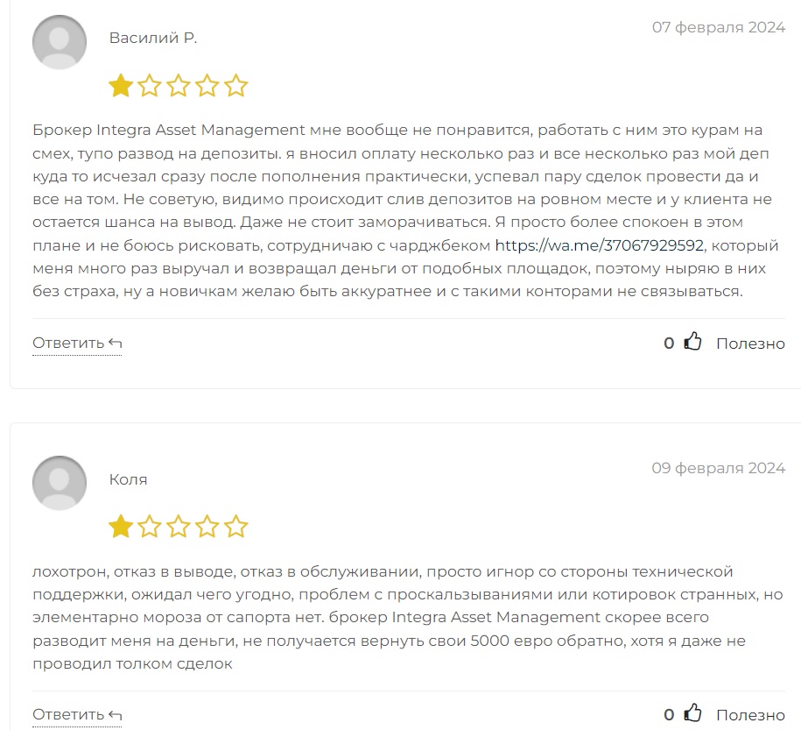Click reply arrow icon under Василий's review
Image resolution: width=801 pixels, height=730 pixels.
(x=116, y=344)
